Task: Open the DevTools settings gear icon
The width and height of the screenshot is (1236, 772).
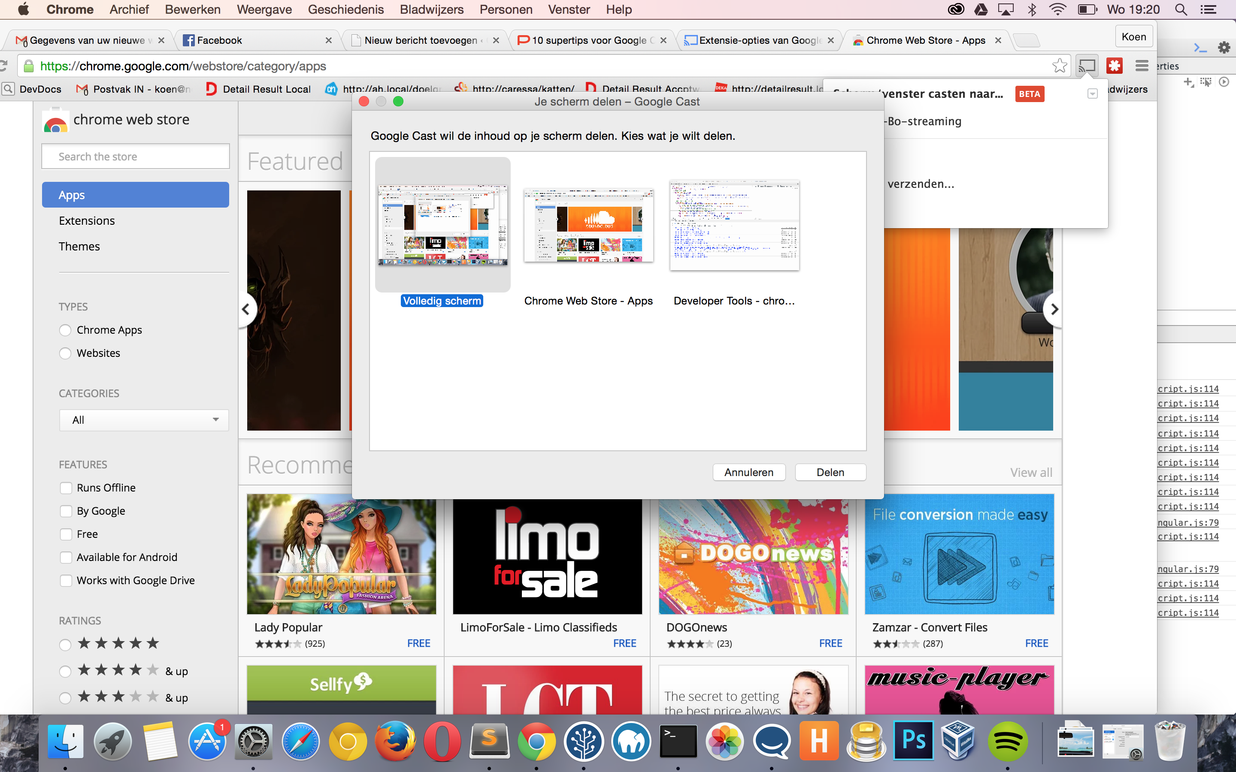Action: click(1224, 48)
